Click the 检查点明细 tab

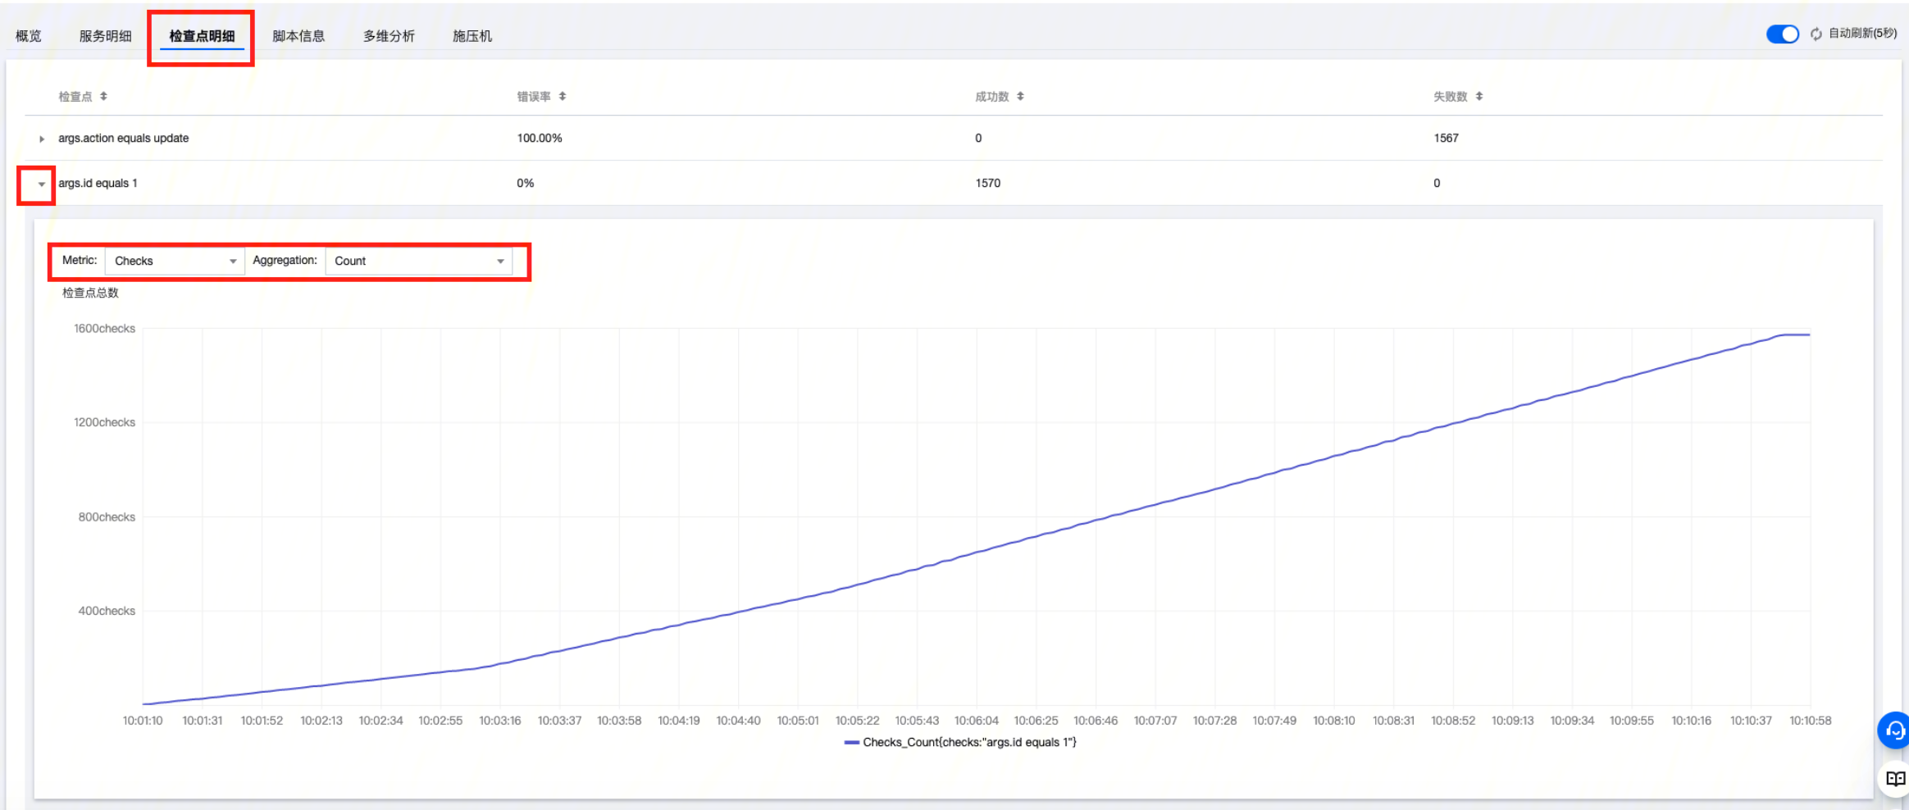[202, 36]
